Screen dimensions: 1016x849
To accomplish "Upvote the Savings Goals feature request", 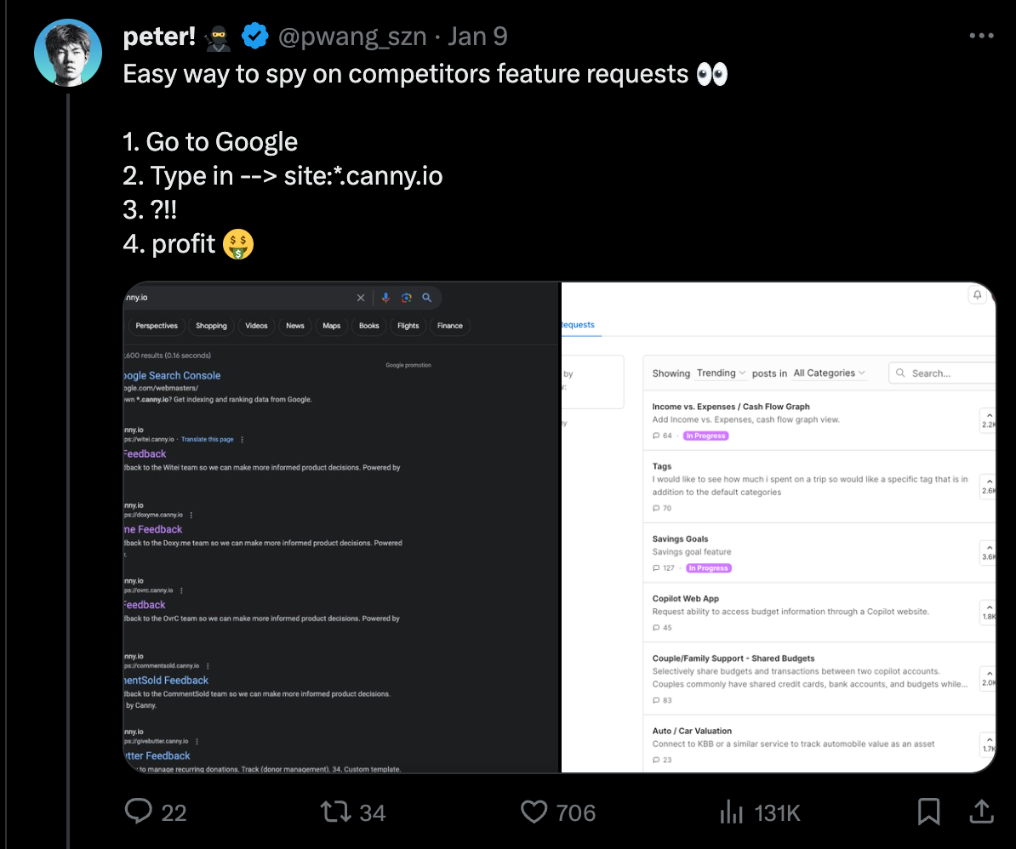I will pyautogui.click(x=987, y=549).
